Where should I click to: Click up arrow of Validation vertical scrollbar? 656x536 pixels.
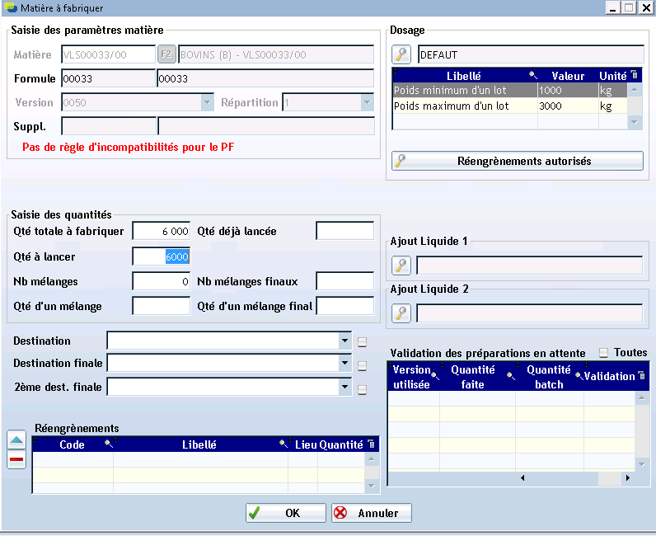point(642,397)
